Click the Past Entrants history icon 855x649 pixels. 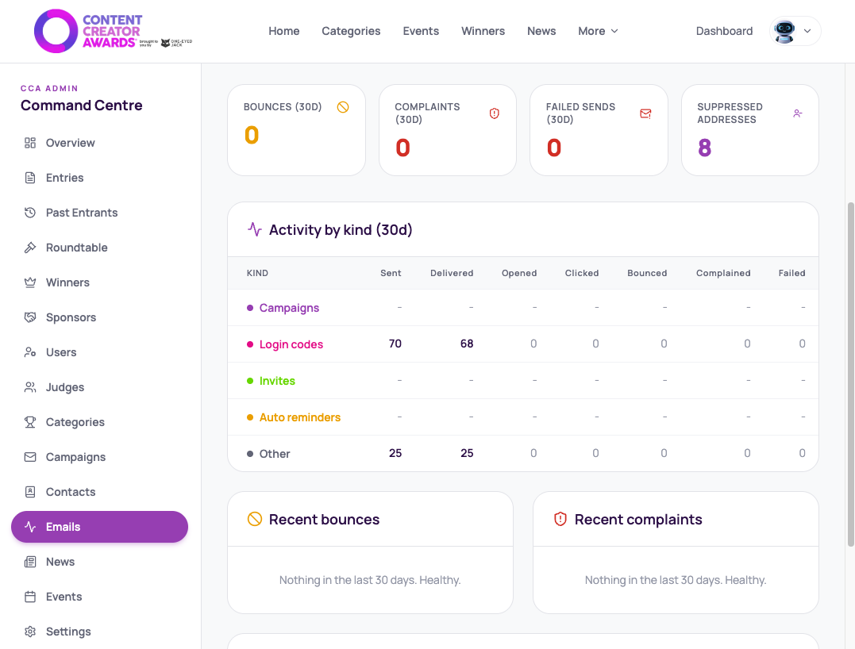30,213
